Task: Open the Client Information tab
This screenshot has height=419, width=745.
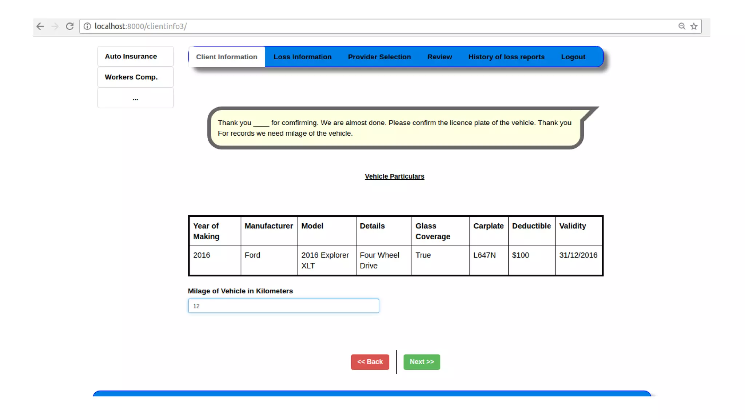Action: tap(227, 57)
